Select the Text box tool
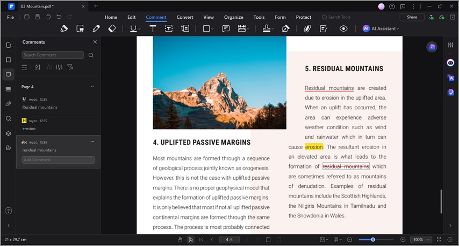This screenshot has height=246, width=459. click(169, 29)
